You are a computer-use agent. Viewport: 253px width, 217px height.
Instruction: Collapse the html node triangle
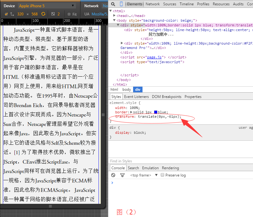[x=111, y=11]
